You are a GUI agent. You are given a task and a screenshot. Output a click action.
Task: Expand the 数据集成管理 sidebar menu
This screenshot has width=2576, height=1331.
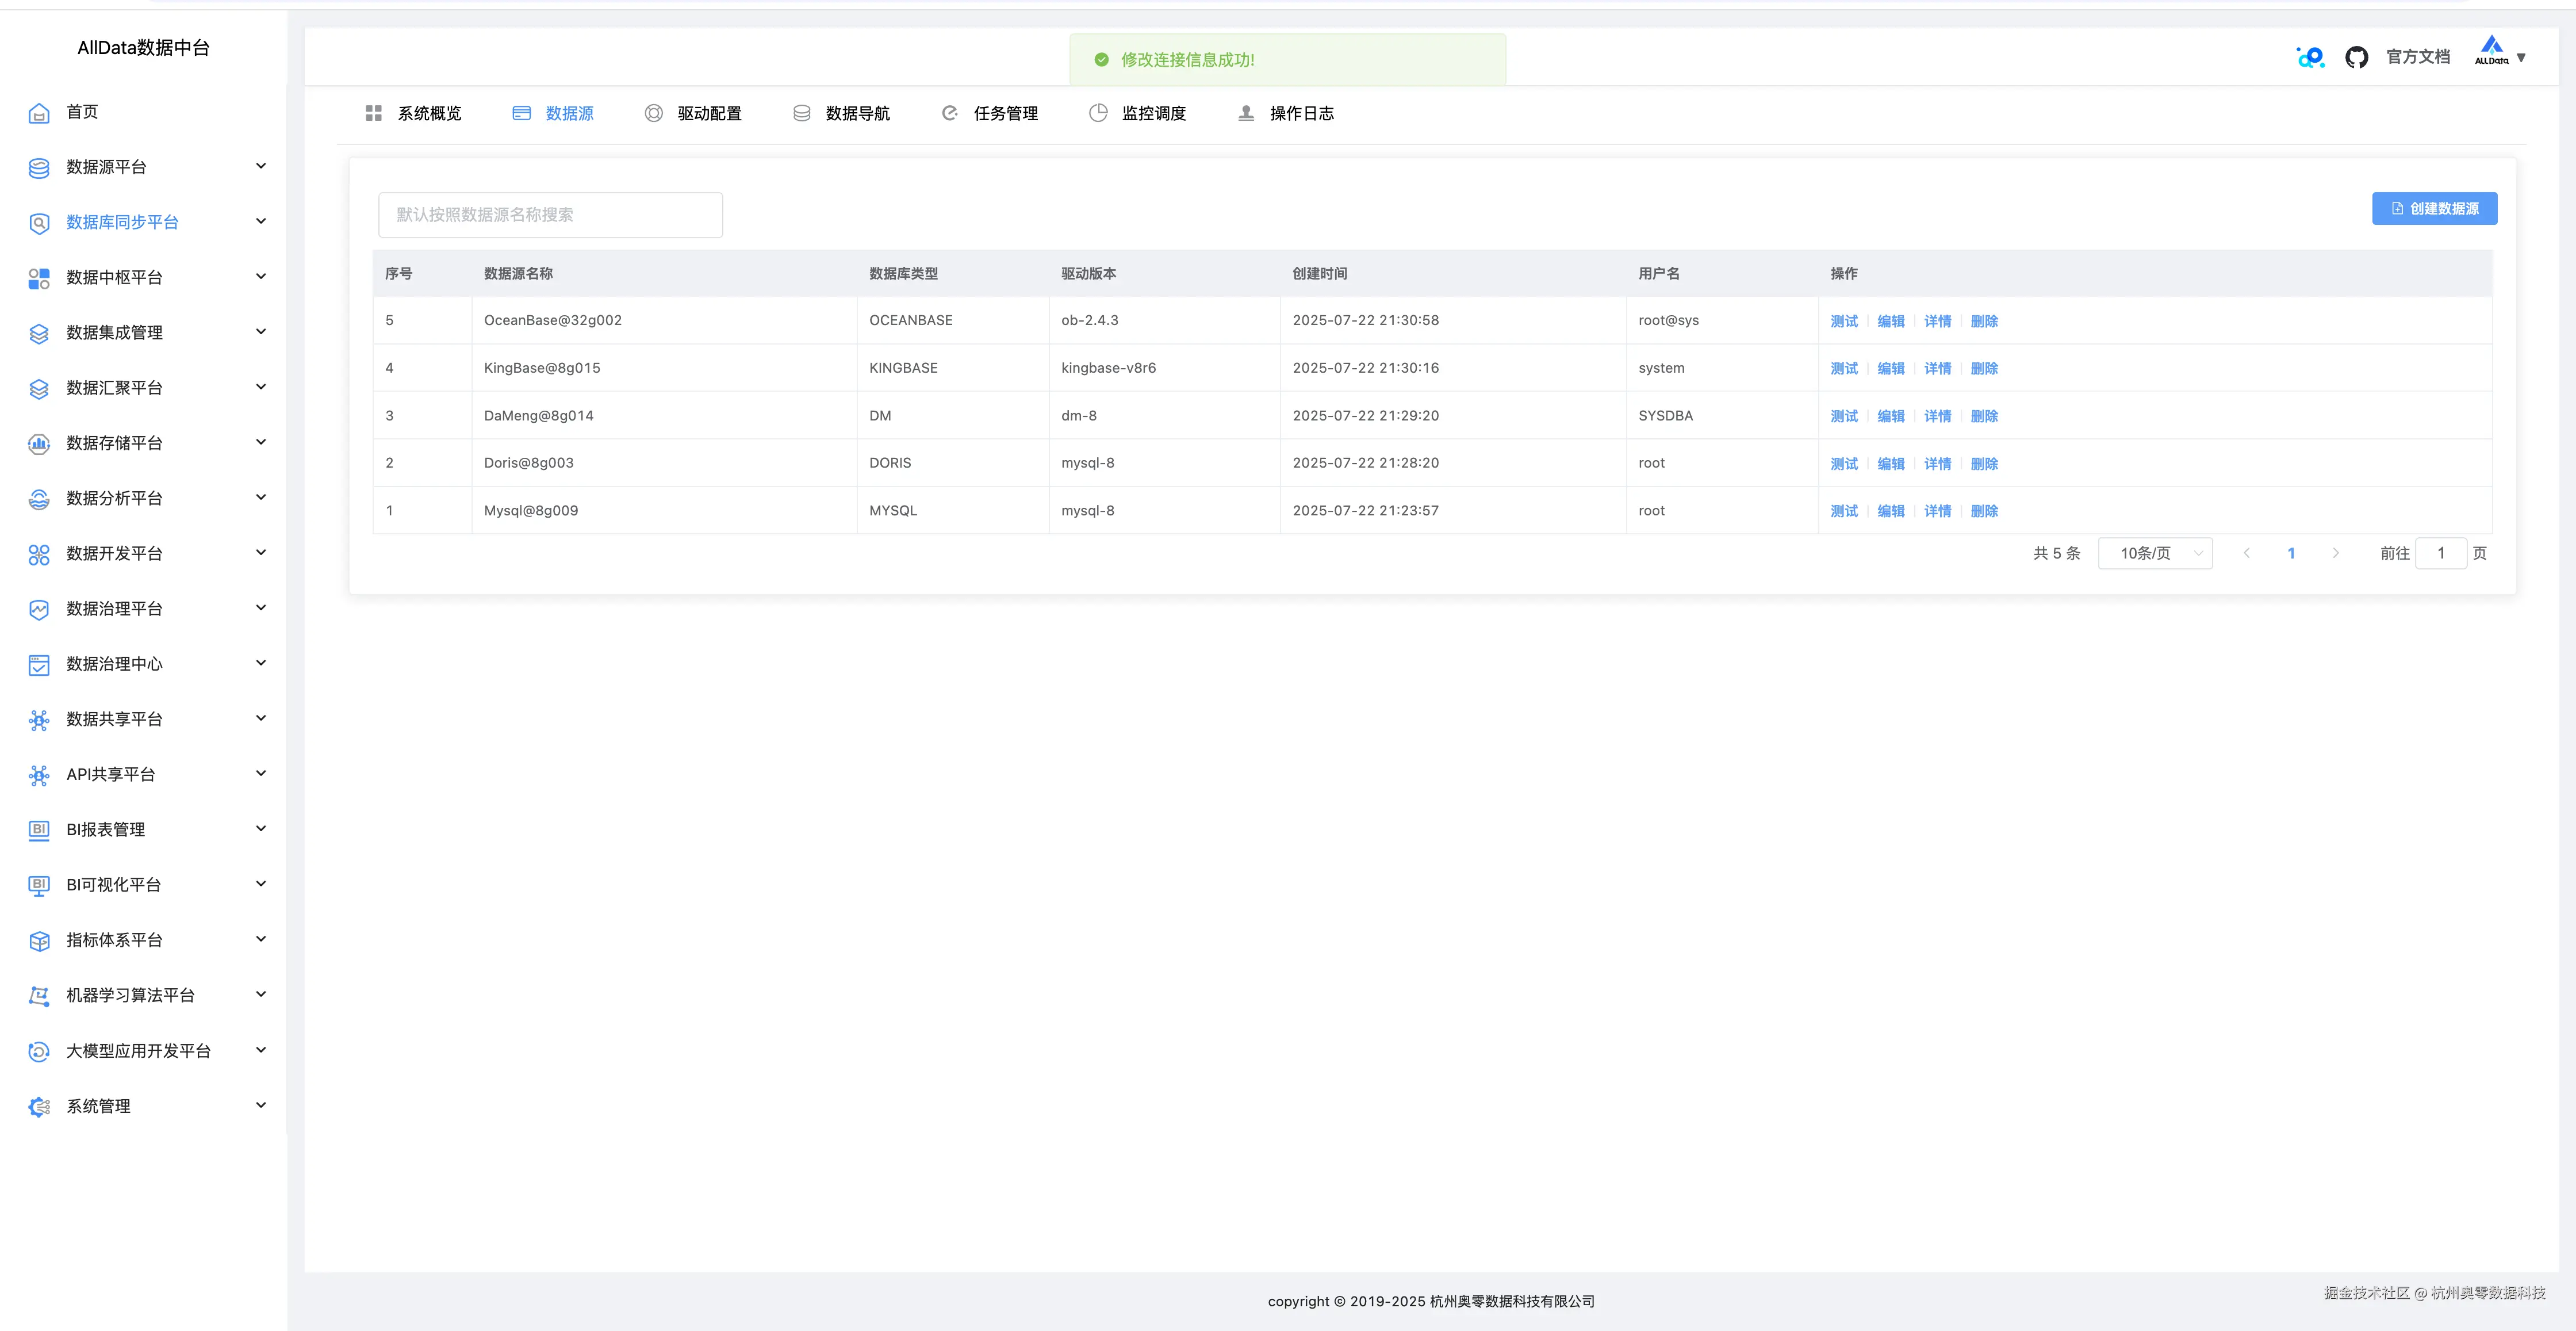[x=261, y=332]
